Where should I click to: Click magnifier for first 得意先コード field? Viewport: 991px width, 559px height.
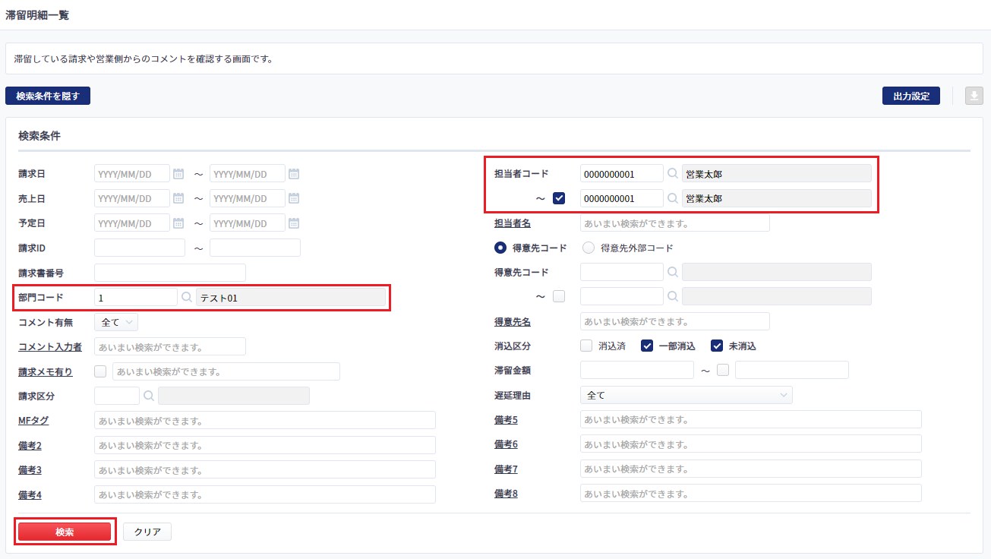coord(673,272)
